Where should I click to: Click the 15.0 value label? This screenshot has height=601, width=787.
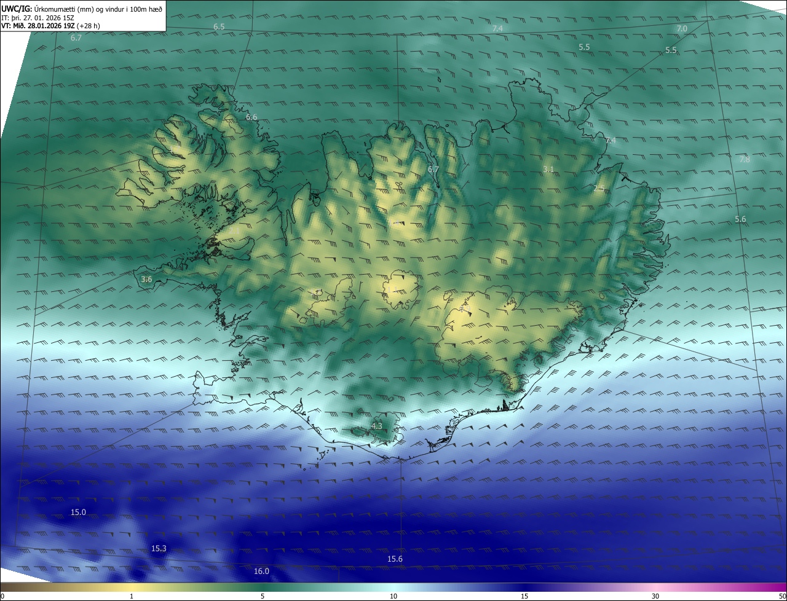[x=78, y=513]
